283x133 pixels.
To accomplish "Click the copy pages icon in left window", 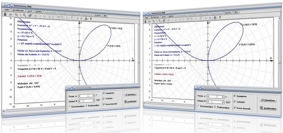I will [72, 18].
